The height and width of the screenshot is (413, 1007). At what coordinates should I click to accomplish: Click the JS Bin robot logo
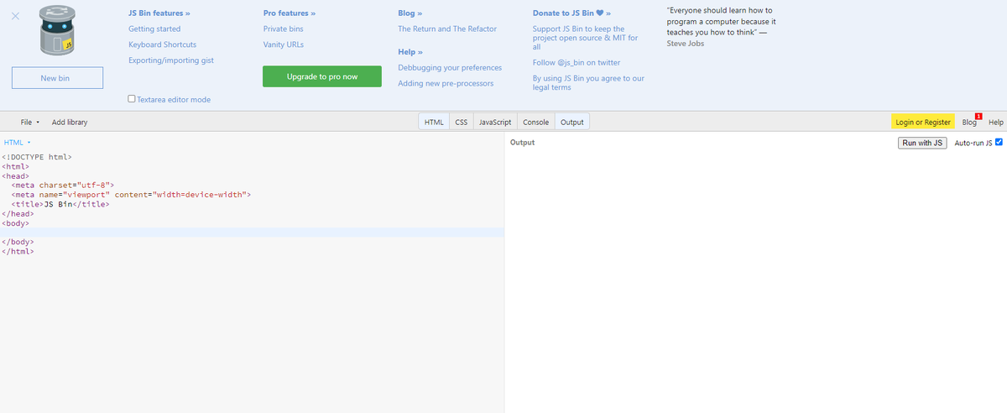tap(57, 31)
